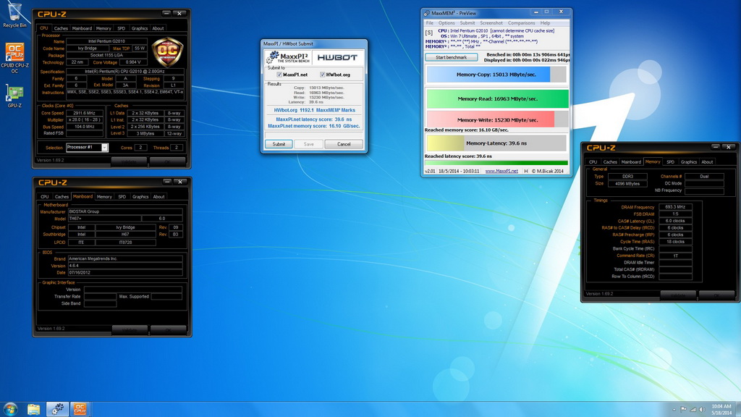Screen dimensions: 741x417
Task: Open Options menu in MaxxMEM
Action: tap(446, 22)
